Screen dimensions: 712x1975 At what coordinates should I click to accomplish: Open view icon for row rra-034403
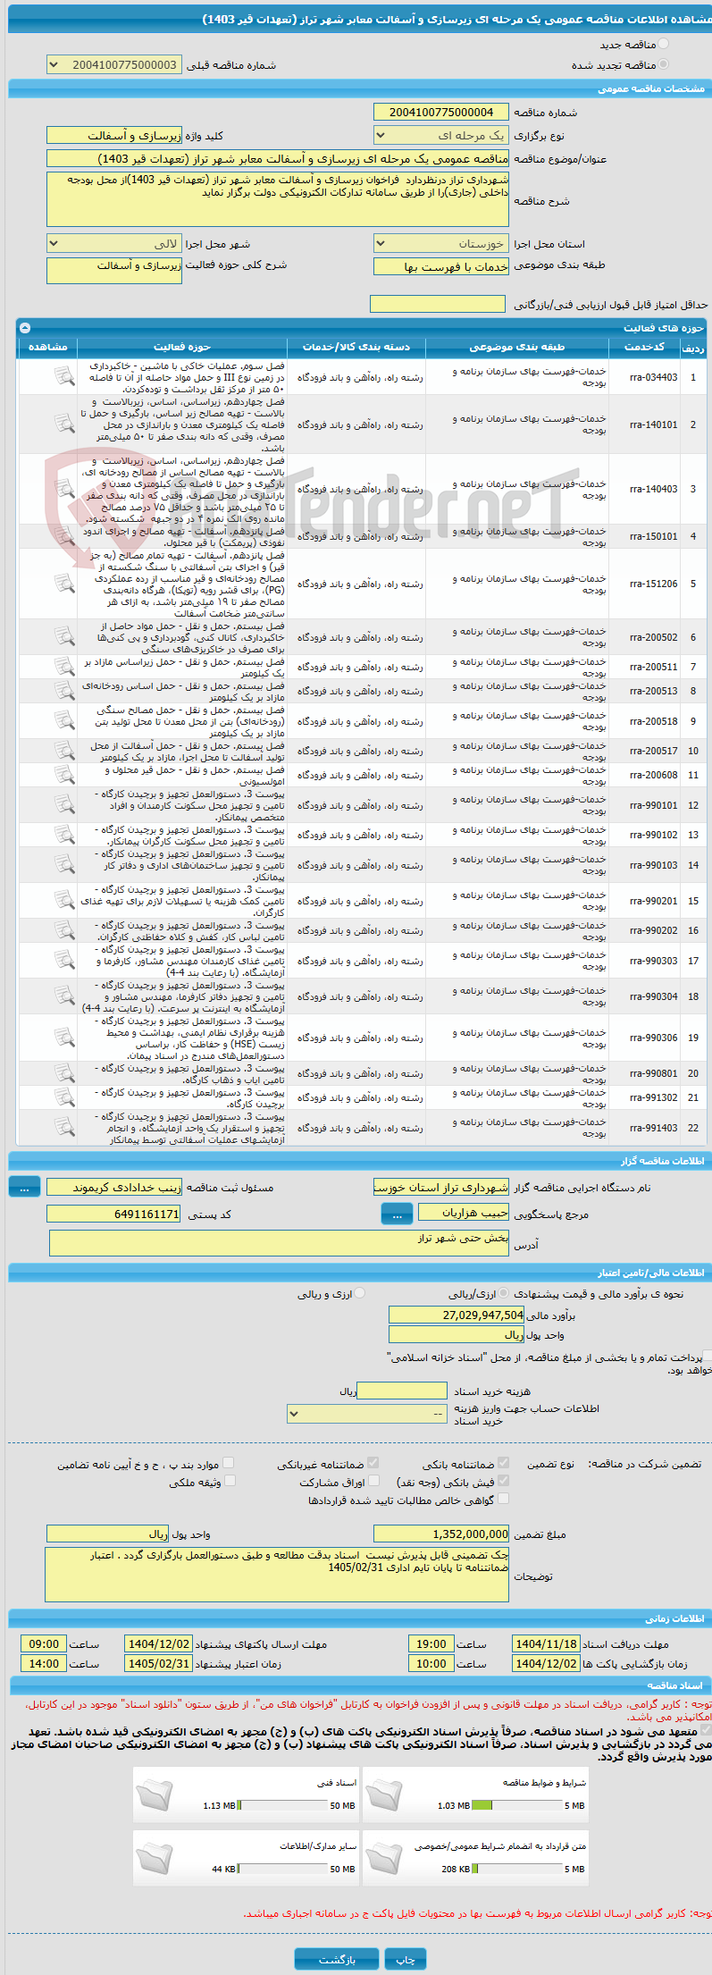[x=63, y=377]
